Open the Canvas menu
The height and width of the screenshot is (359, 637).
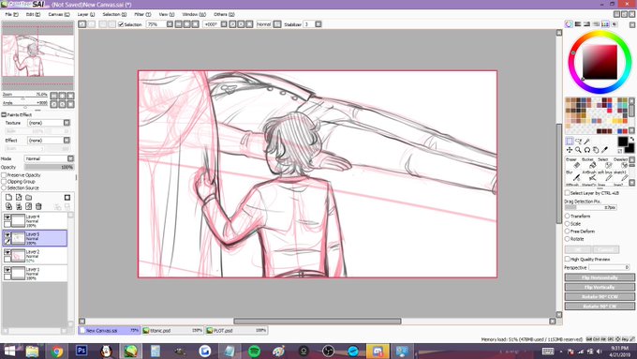59,14
